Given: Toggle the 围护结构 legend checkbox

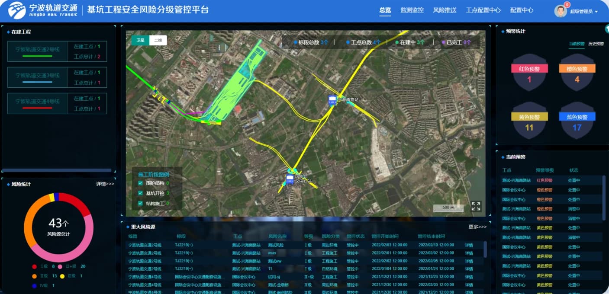Looking at the screenshot, I should tap(140, 183).
